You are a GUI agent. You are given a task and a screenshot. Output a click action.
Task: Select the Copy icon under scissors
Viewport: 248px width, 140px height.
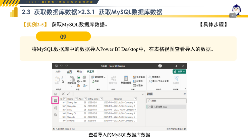62,81
